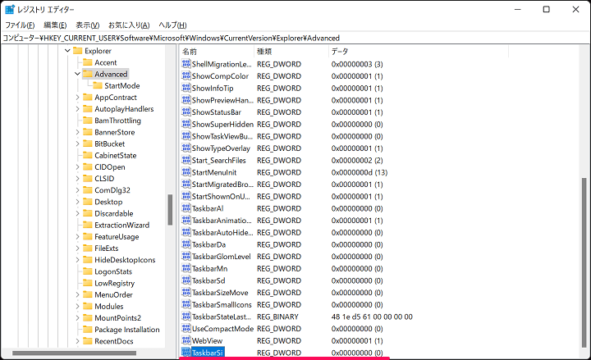The width and height of the screenshot is (591, 360).
Task: Click the ShowCompColor DWORD value icon
Action: (186, 76)
